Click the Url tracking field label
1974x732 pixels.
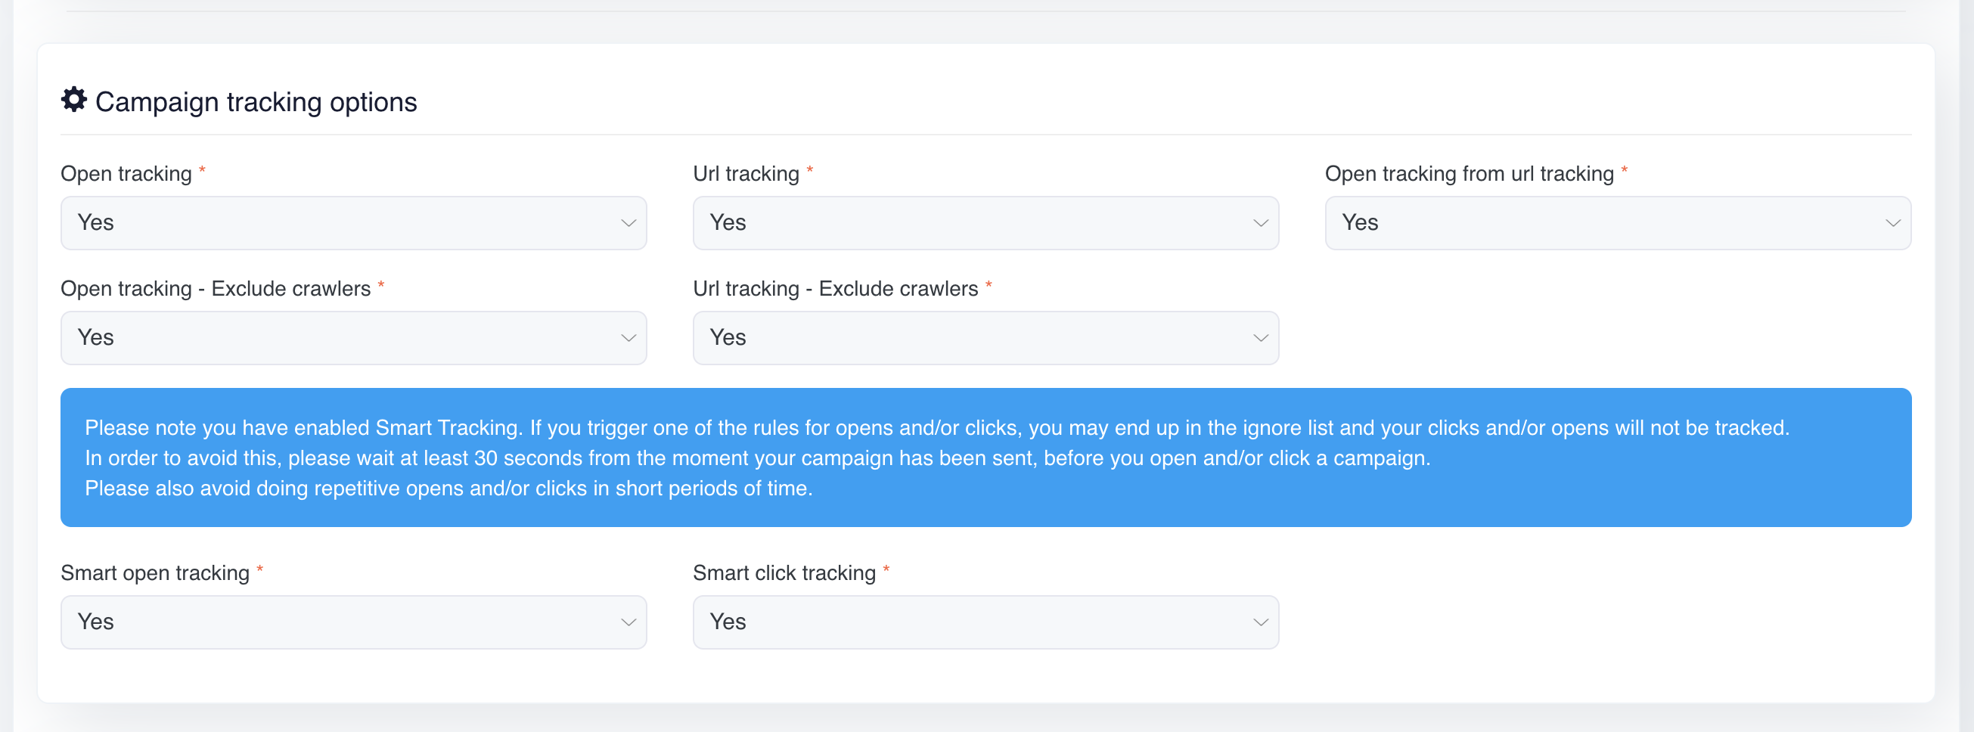pos(746,174)
